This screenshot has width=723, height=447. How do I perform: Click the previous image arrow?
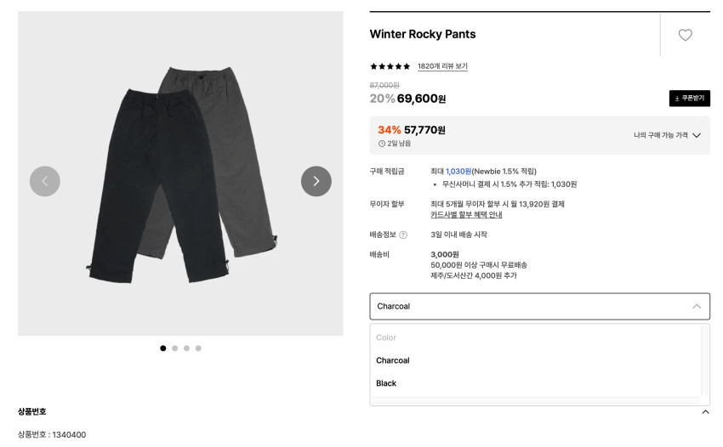pos(45,181)
